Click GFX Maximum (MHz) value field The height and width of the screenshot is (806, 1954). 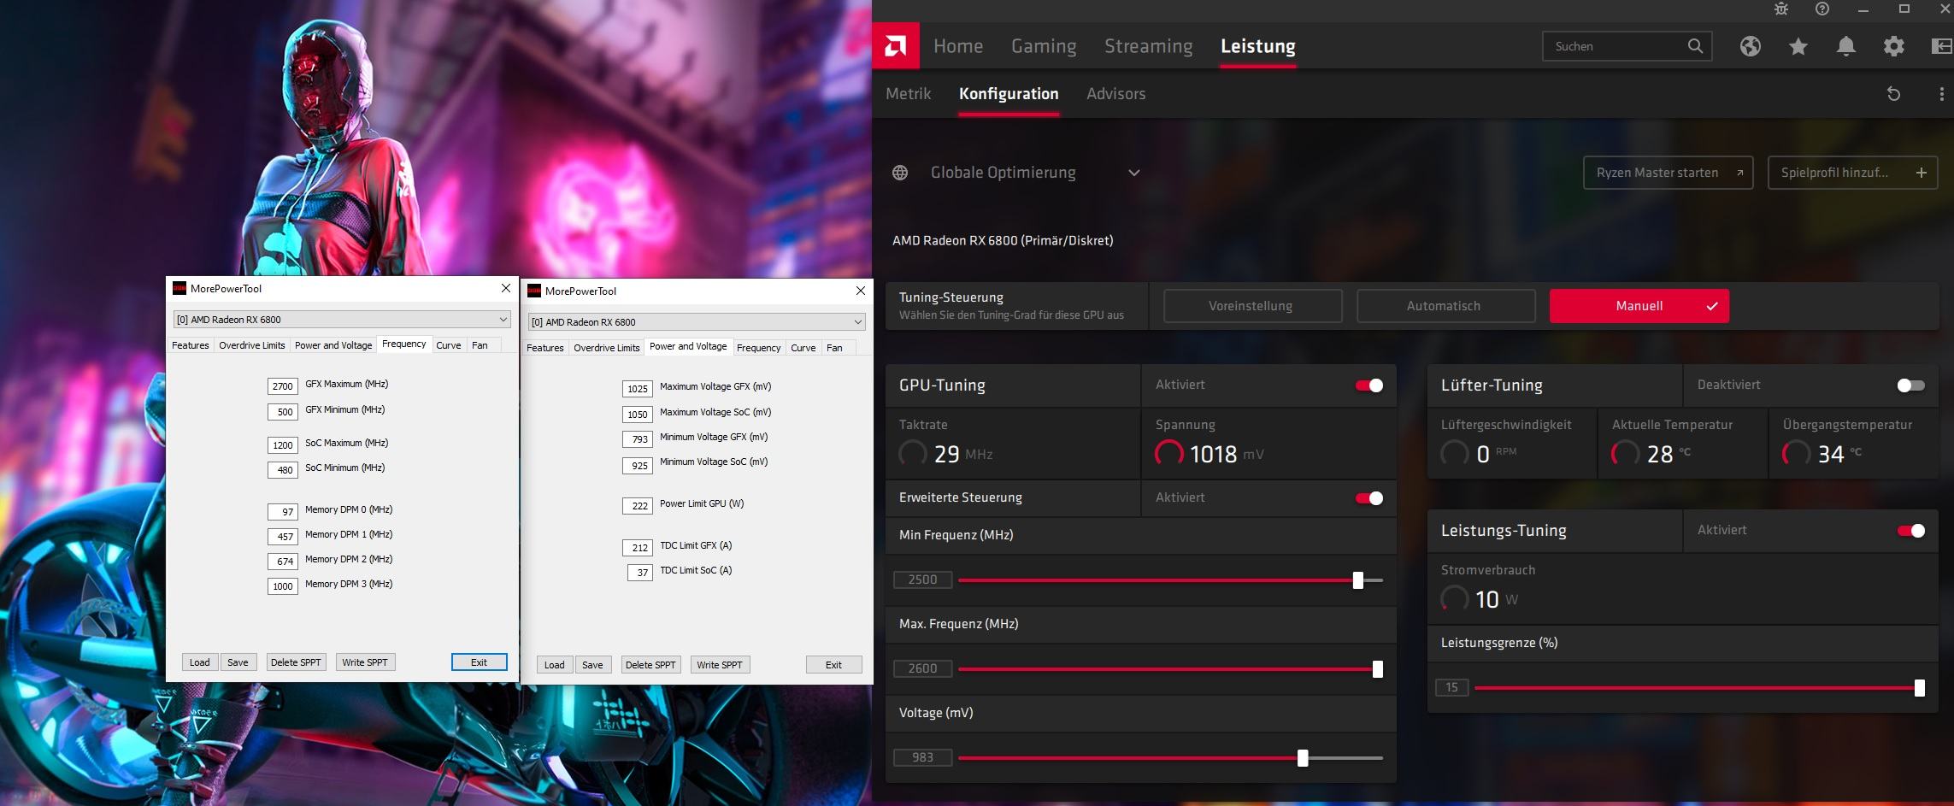pos(282,386)
